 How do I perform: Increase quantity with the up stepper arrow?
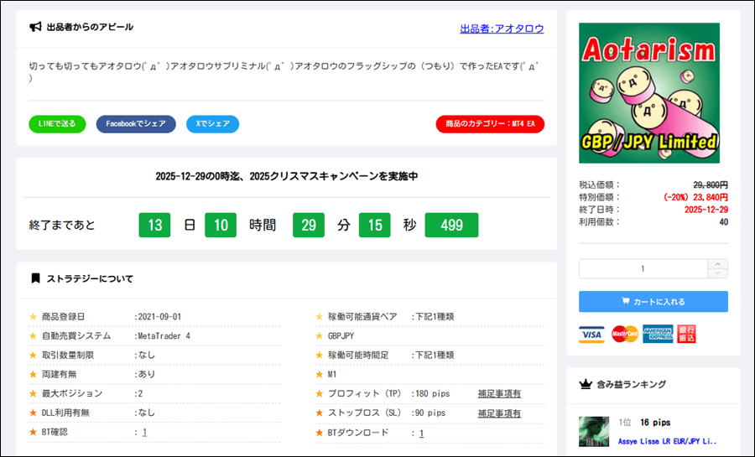[x=718, y=264]
